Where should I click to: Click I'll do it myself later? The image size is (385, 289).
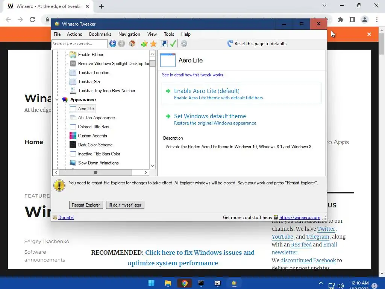[125, 205]
